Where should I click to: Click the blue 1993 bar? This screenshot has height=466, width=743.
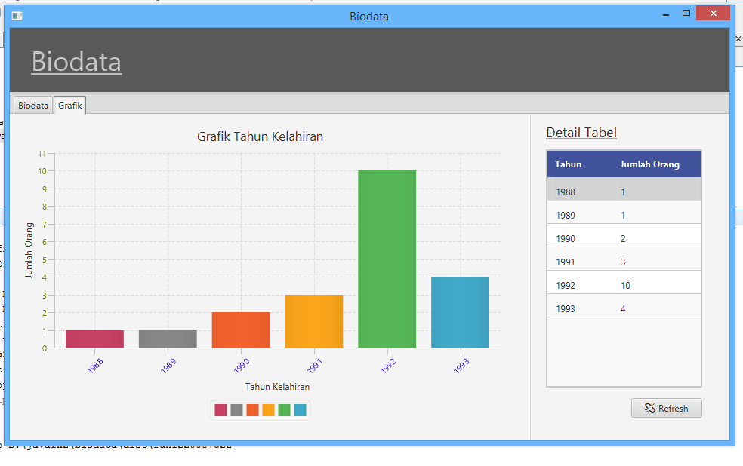460,312
